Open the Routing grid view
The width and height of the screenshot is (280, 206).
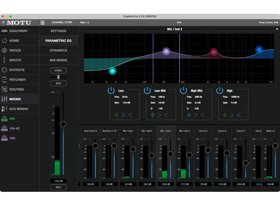tap(17, 89)
